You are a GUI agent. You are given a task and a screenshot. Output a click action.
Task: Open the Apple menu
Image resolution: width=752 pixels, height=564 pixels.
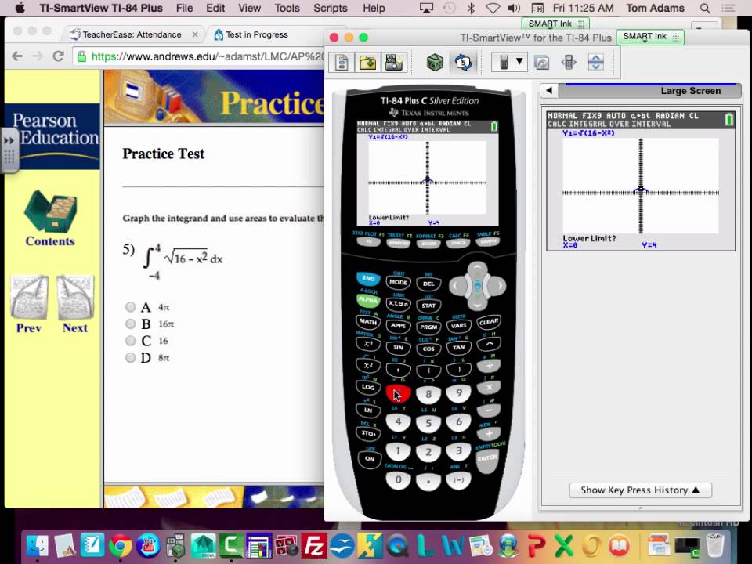point(20,8)
